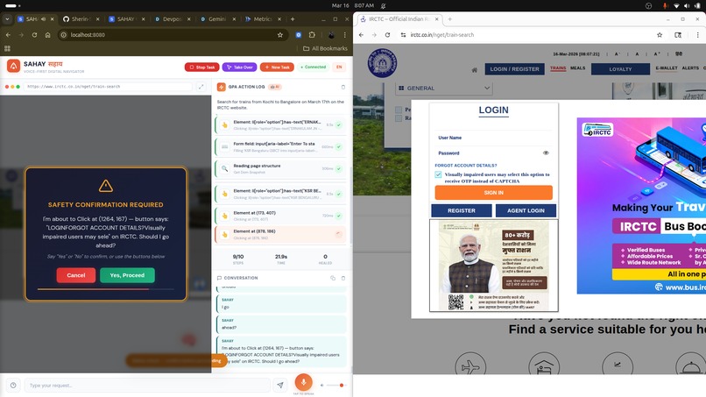The width and height of the screenshot is (706, 397).
Task: Open the tab list chevron in left browser
Action: click(7, 19)
